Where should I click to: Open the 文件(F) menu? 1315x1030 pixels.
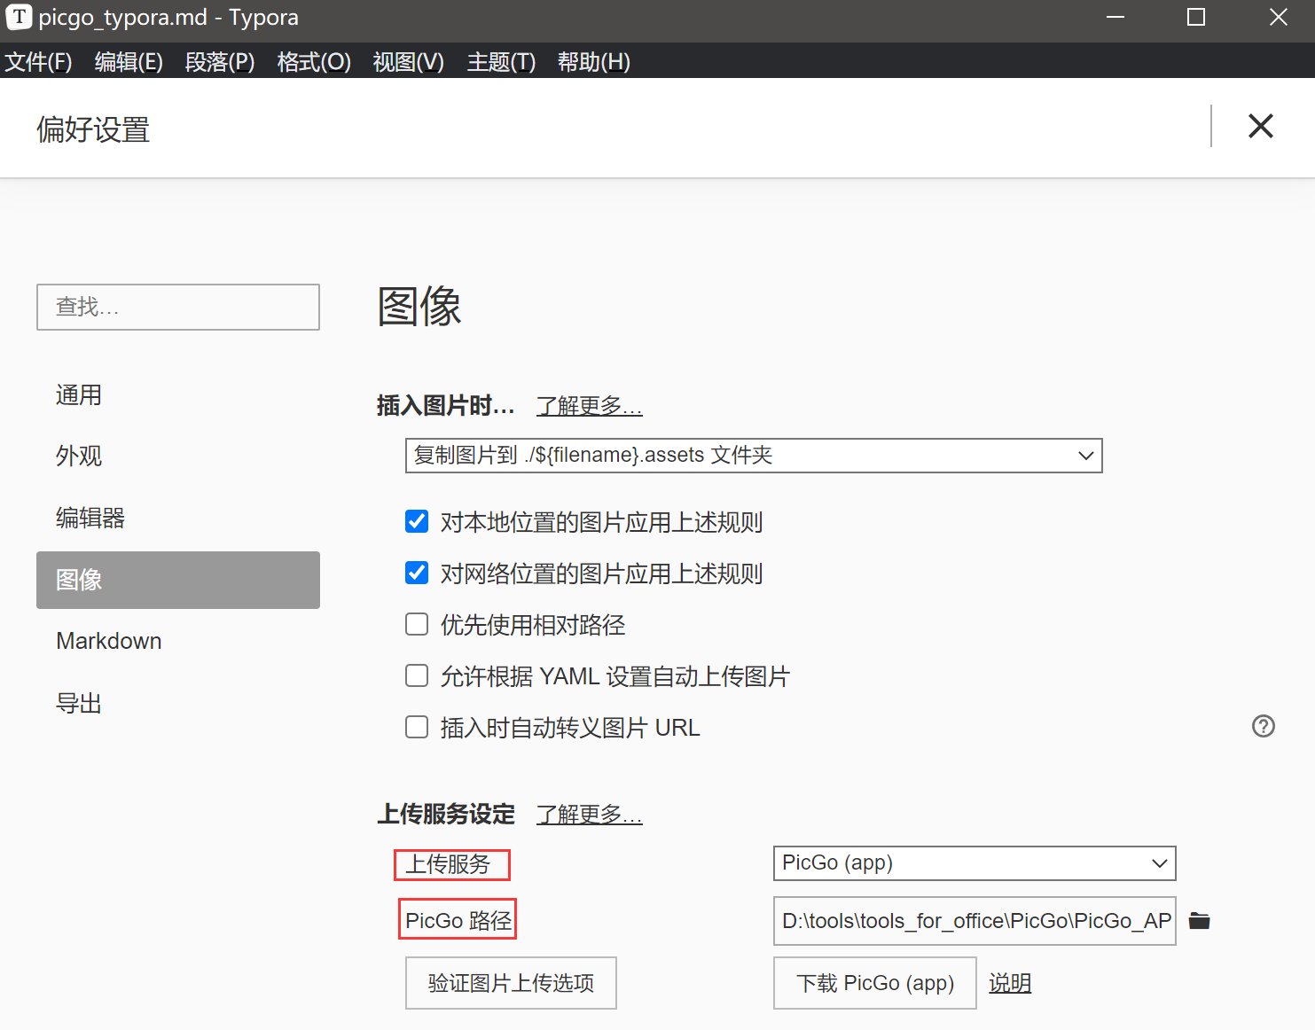[x=38, y=62]
